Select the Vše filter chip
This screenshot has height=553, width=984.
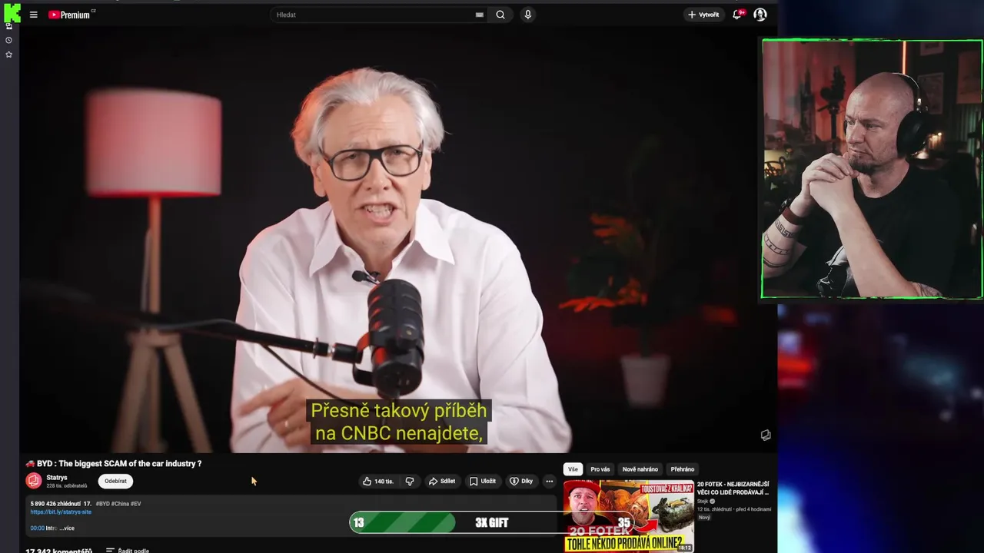[x=573, y=469]
